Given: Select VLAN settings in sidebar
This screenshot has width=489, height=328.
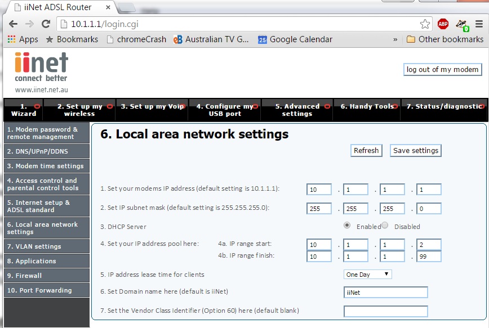Looking at the screenshot, I should tap(47, 246).
